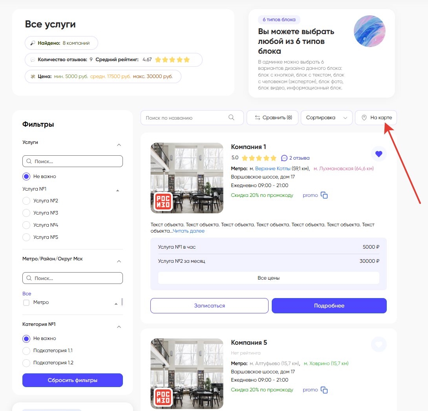Add Компания 5 to favorites with heart
Screen dimensions: 428x411
tap(379, 345)
